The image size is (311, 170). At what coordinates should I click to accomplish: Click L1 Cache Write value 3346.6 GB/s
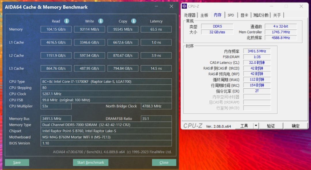(x=90, y=42)
